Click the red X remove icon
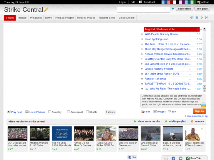This screenshot has height=160, width=214. [x=192, y=121]
